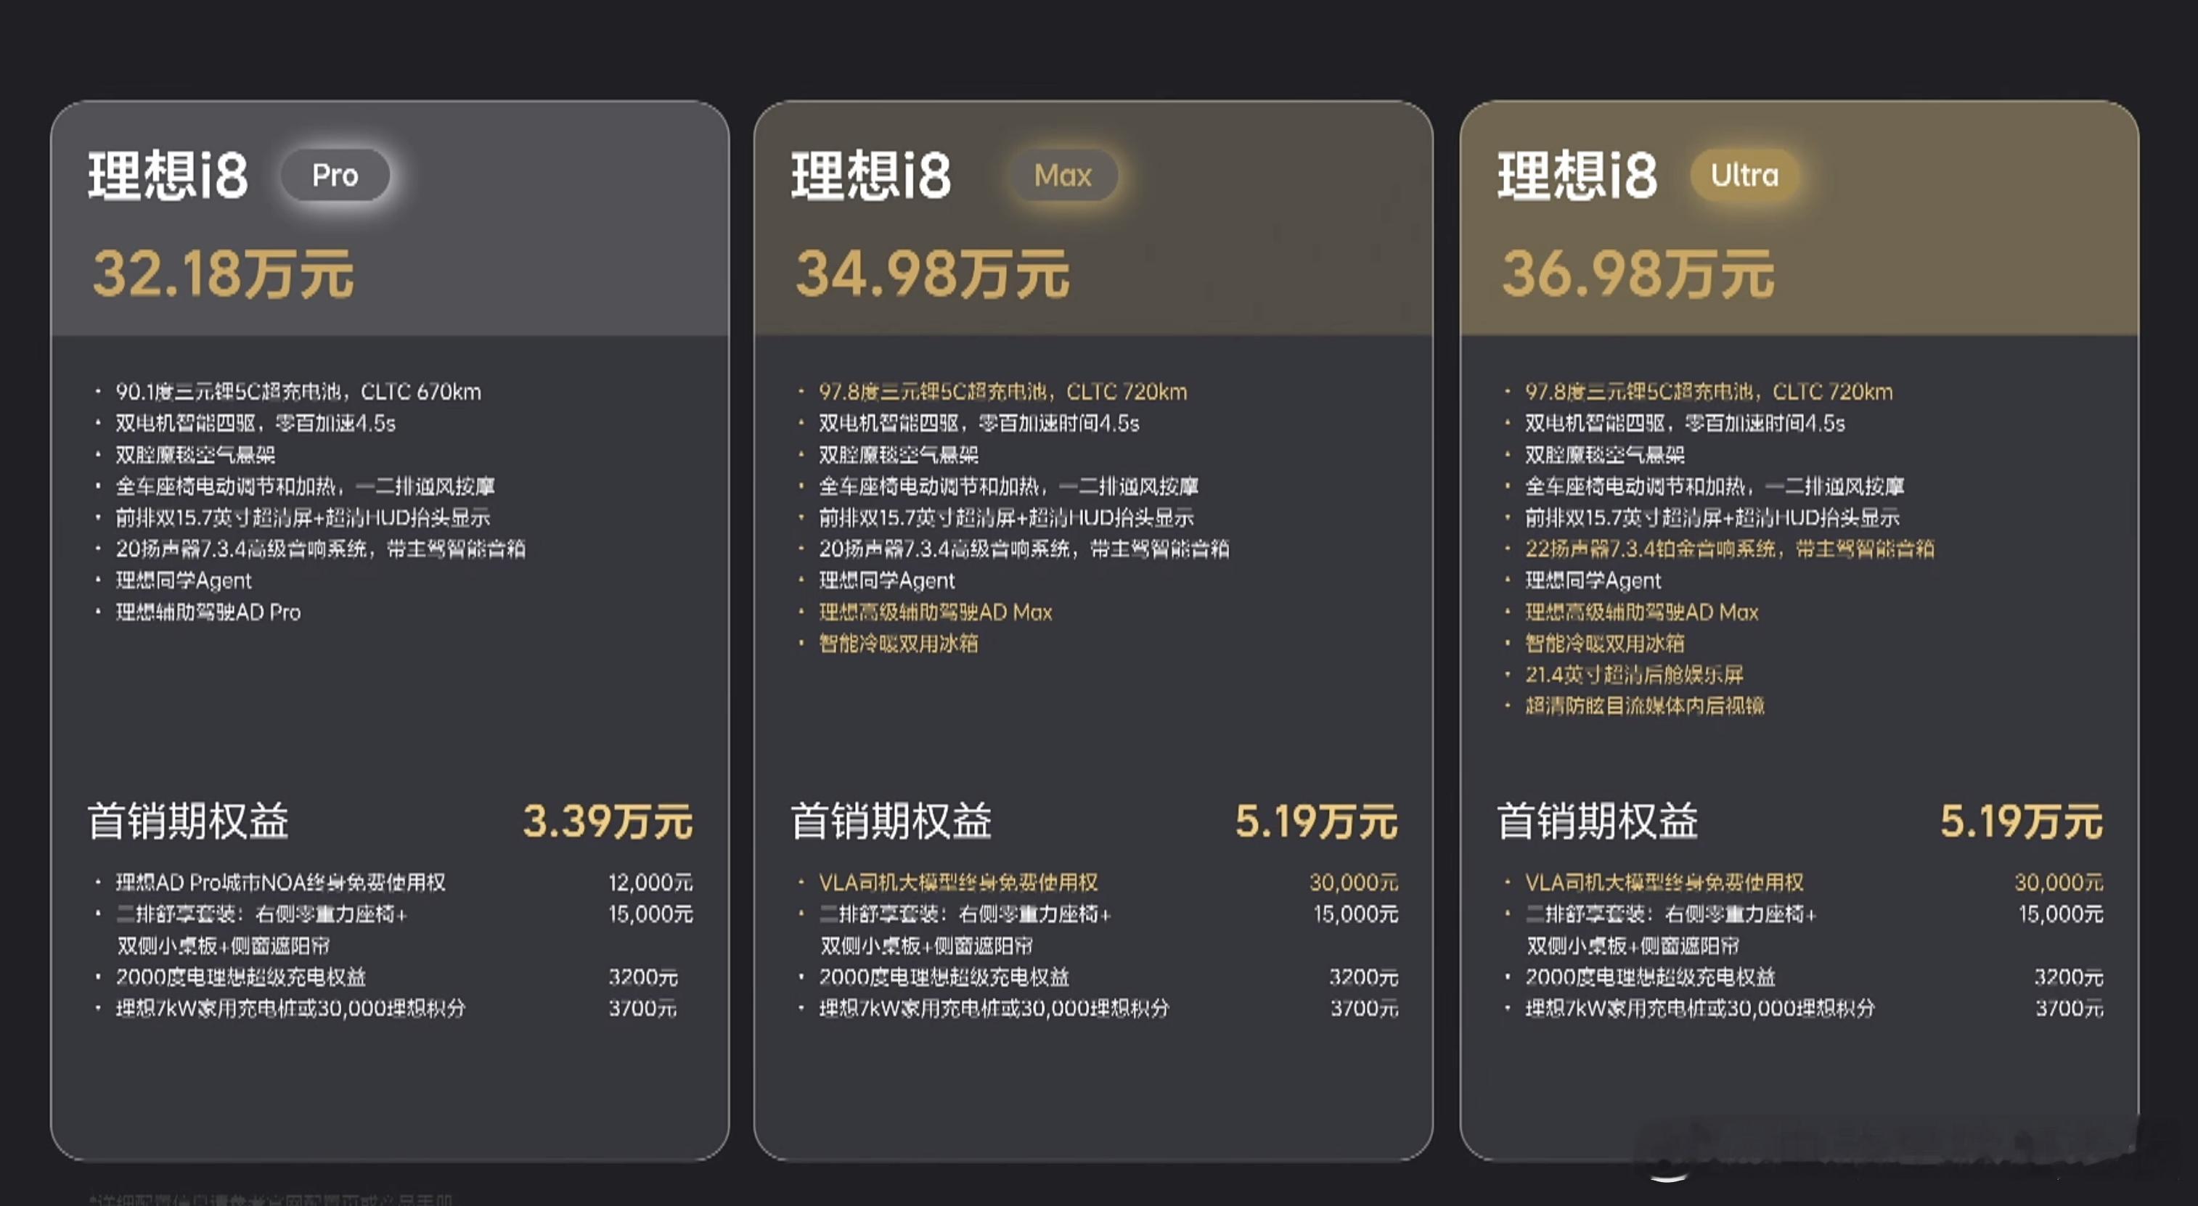Click Ultra card's 15,000元 value

(x=2061, y=914)
